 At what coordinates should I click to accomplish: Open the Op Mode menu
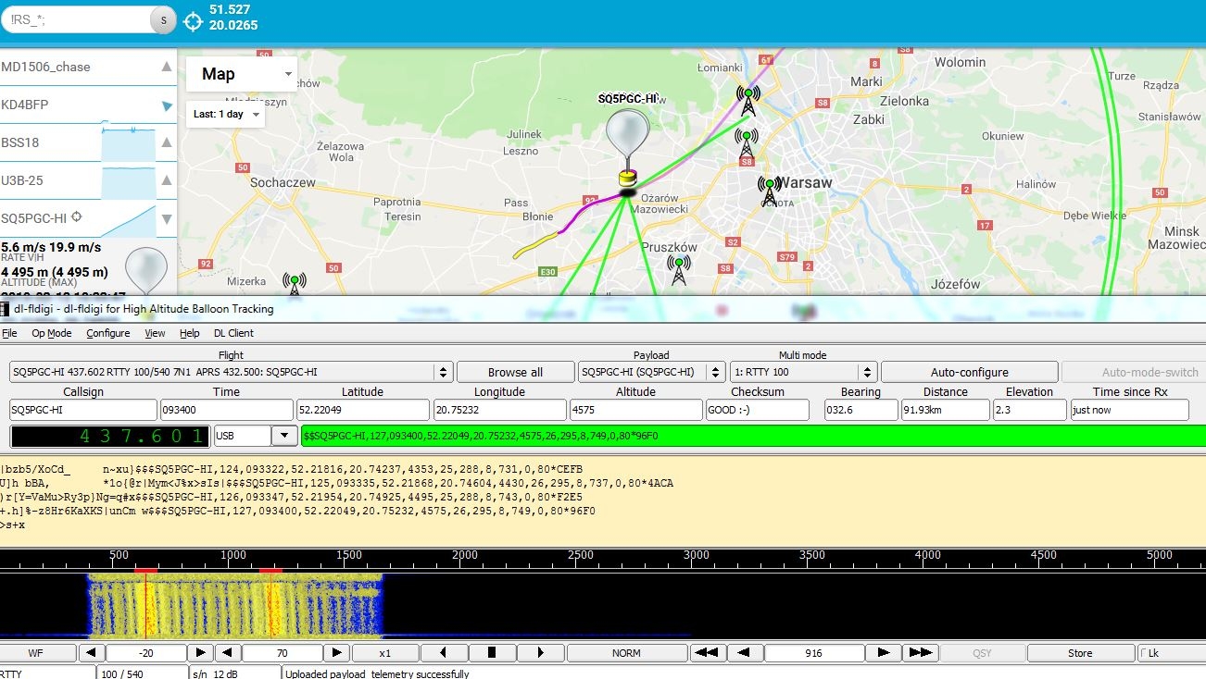pyautogui.click(x=51, y=333)
